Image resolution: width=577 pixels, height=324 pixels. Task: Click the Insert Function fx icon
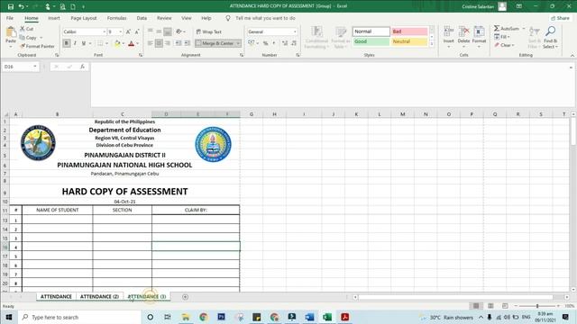[82, 67]
